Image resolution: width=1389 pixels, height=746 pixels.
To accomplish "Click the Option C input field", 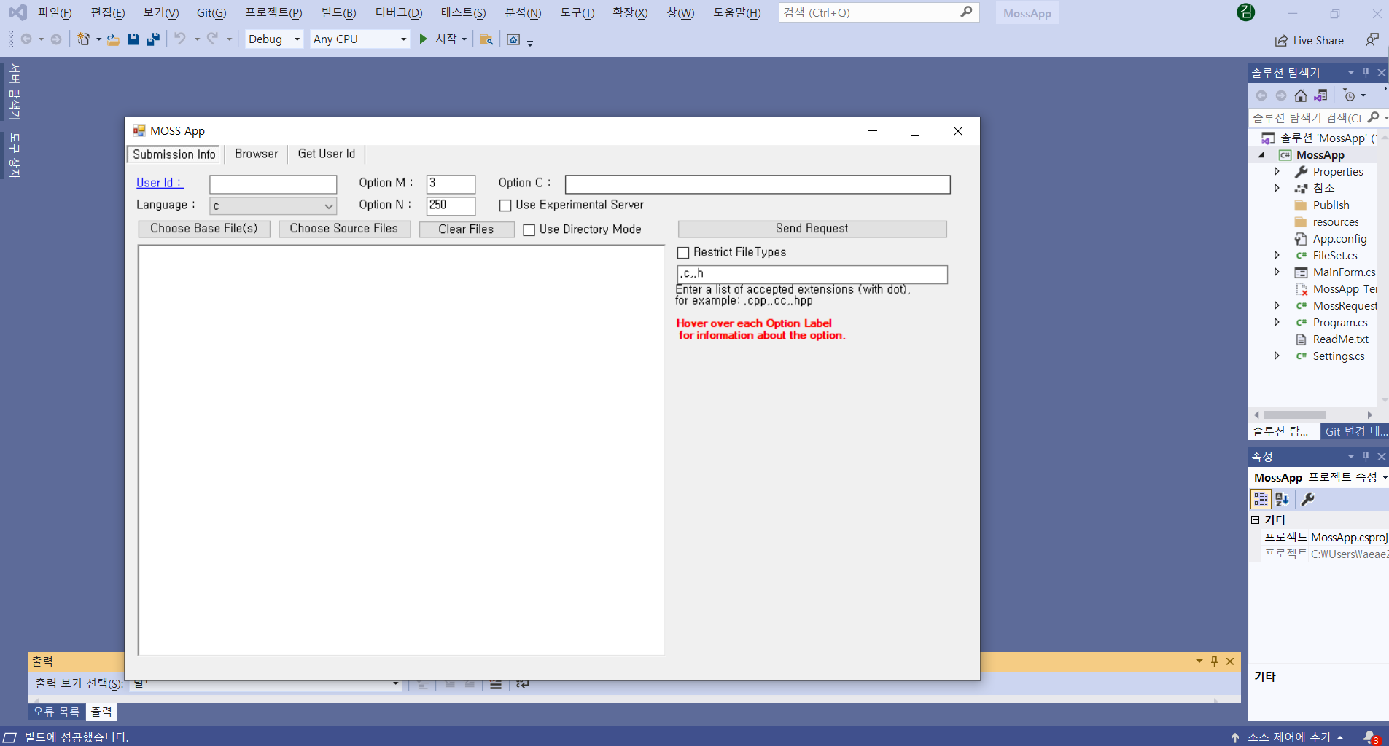I will click(758, 184).
